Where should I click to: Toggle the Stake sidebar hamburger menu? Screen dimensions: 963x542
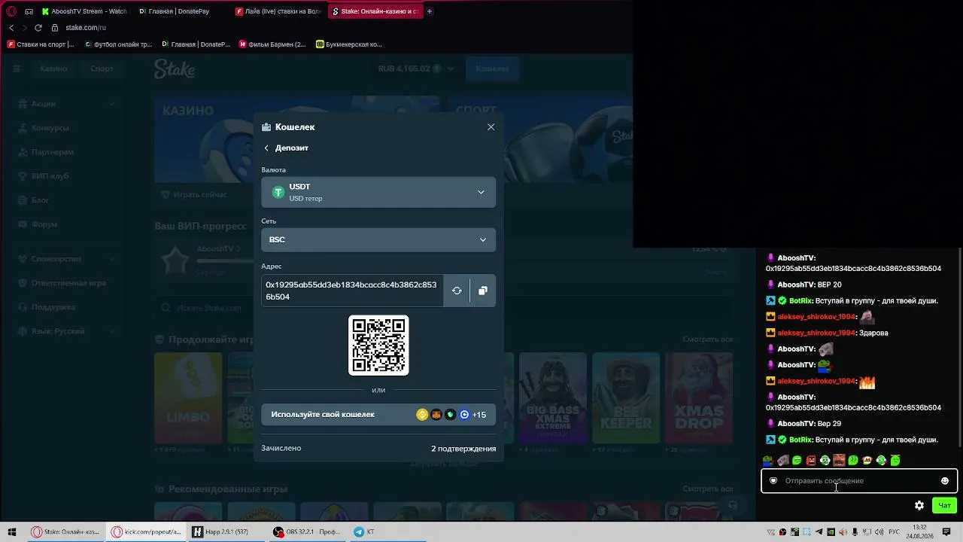click(x=16, y=69)
